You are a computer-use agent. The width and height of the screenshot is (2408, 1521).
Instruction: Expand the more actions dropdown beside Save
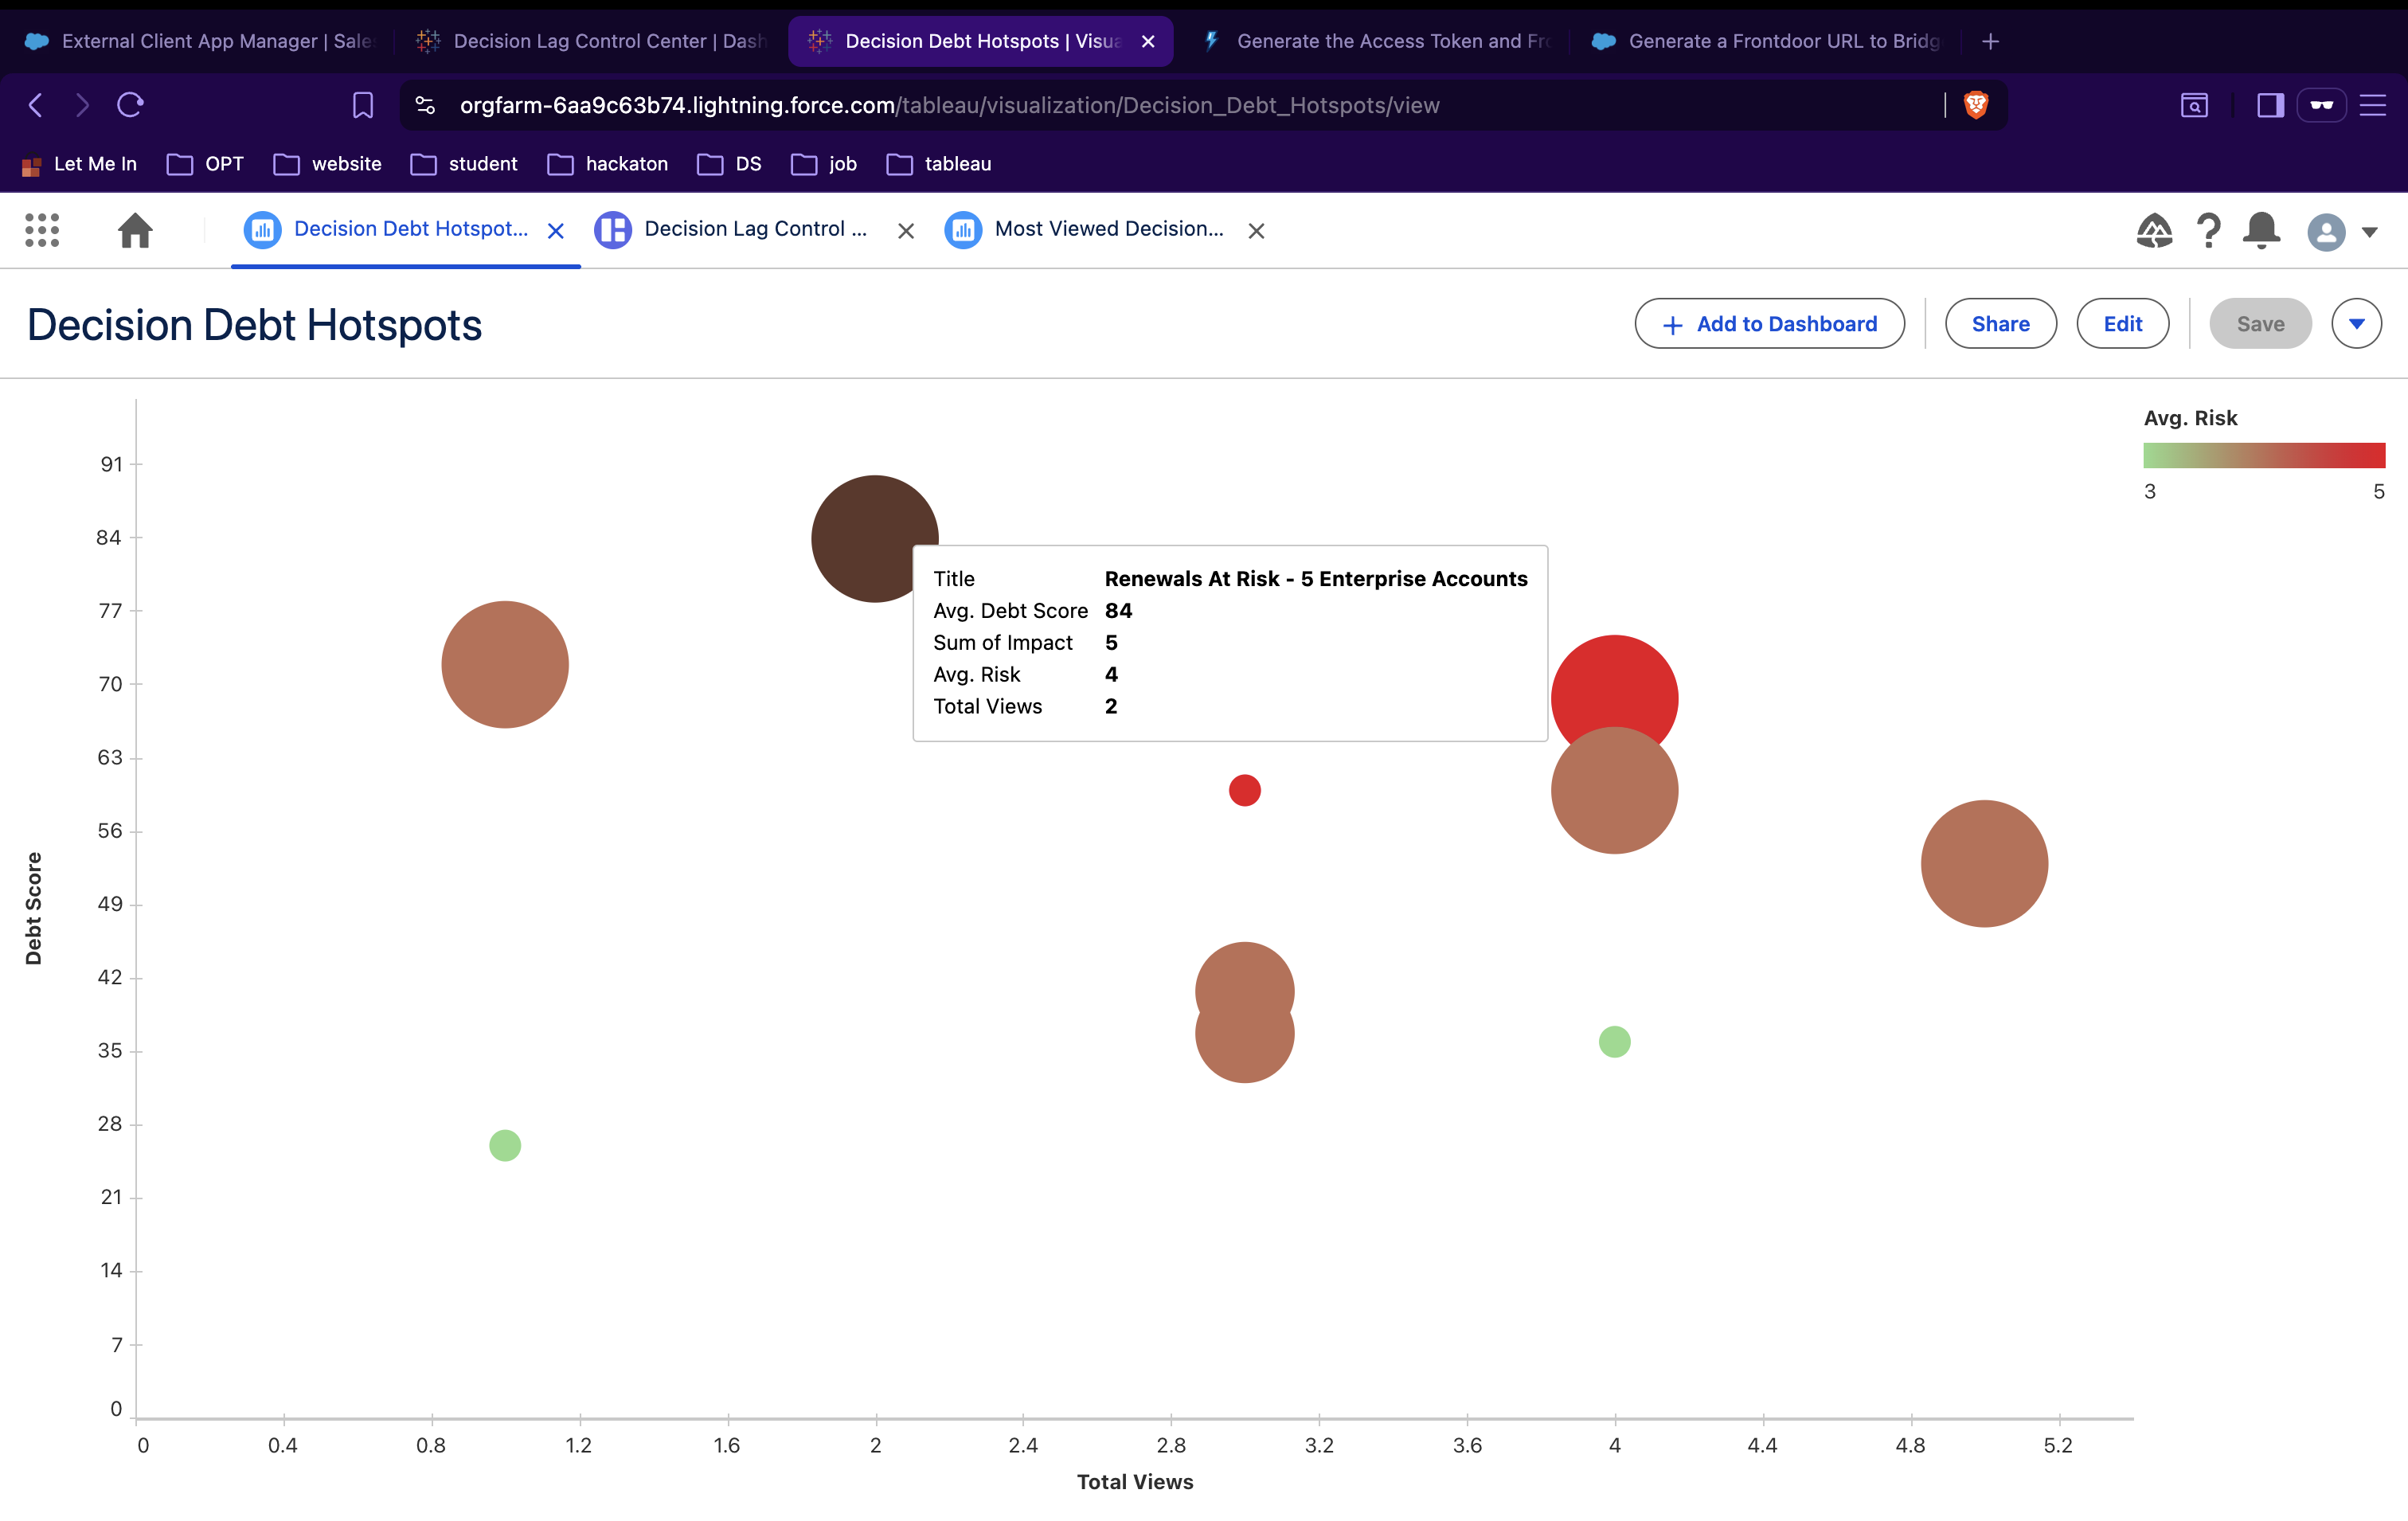[x=2356, y=324]
